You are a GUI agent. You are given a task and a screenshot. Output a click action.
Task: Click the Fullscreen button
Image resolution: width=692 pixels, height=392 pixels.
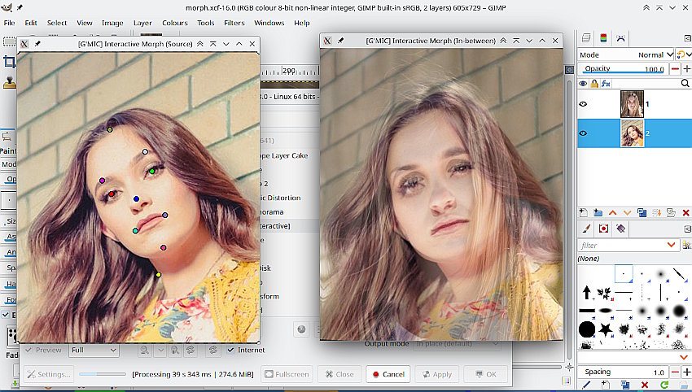click(x=286, y=374)
